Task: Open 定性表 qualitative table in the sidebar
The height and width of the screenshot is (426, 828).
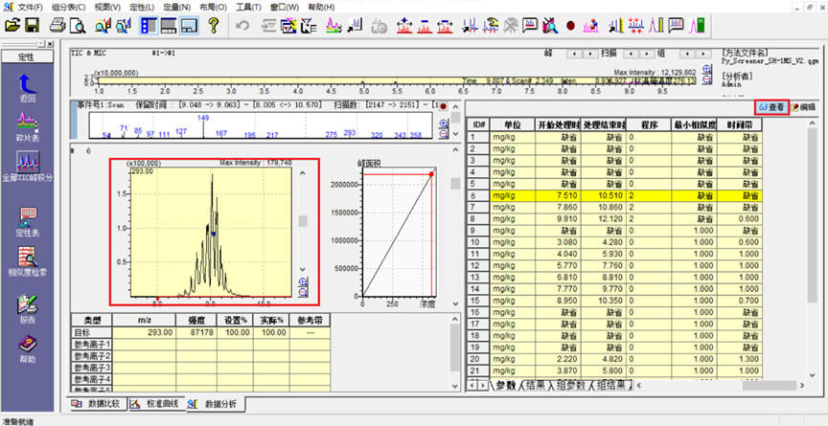Action: [28, 219]
